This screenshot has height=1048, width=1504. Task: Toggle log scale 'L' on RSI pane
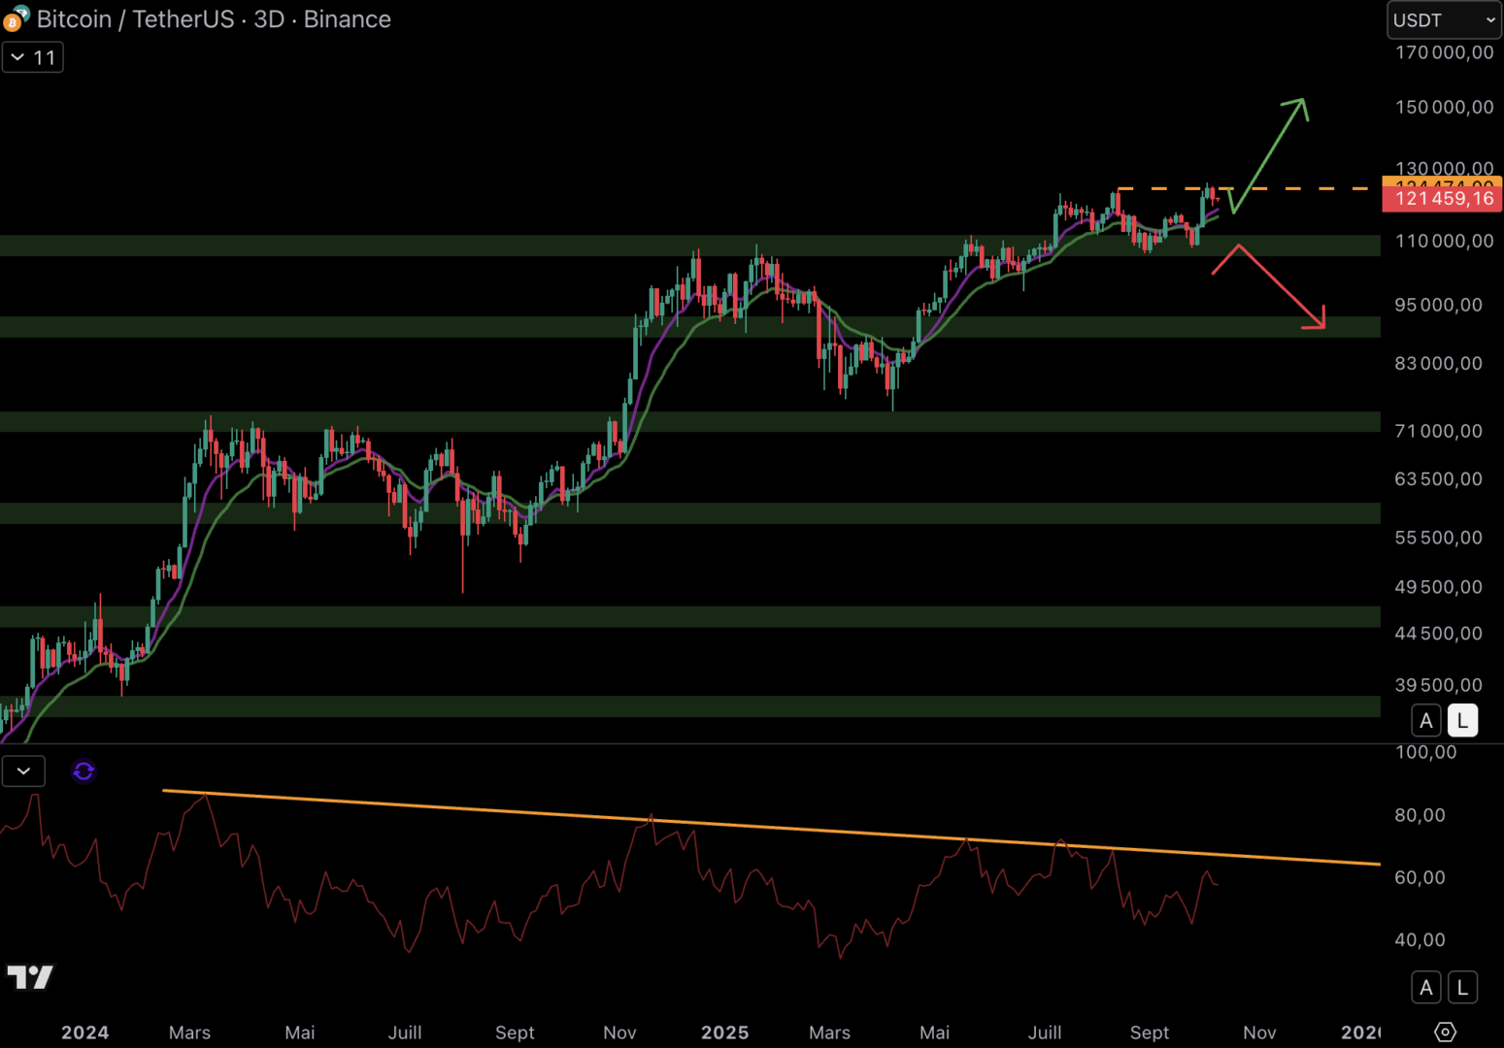[x=1462, y=988]
